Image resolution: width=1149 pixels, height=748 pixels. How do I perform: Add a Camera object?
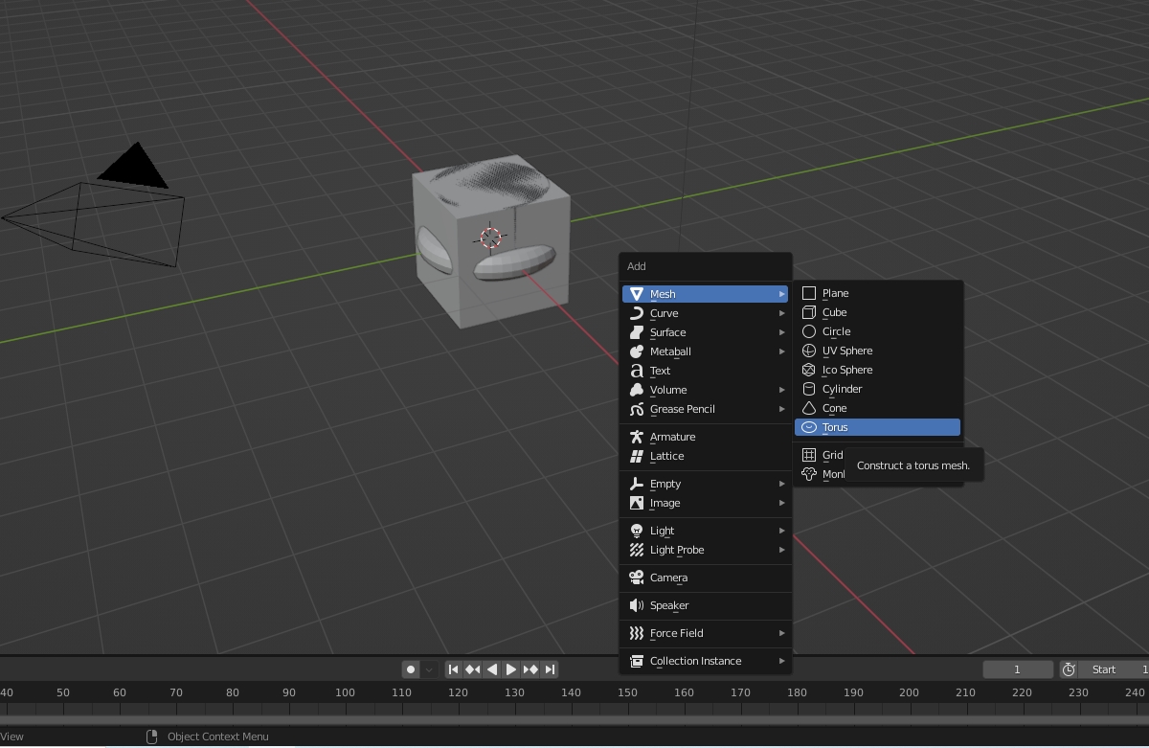(705, 578)
